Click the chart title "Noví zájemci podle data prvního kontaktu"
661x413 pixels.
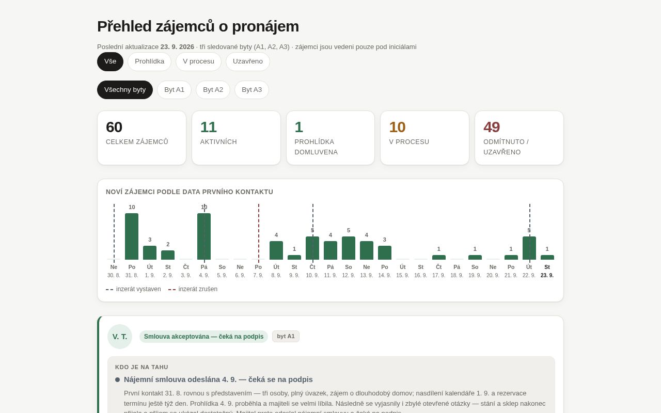tap(190, 192)
